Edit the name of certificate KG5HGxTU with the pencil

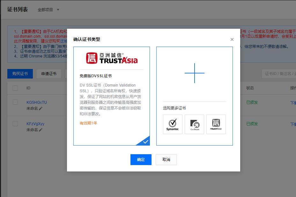[41, 109]
